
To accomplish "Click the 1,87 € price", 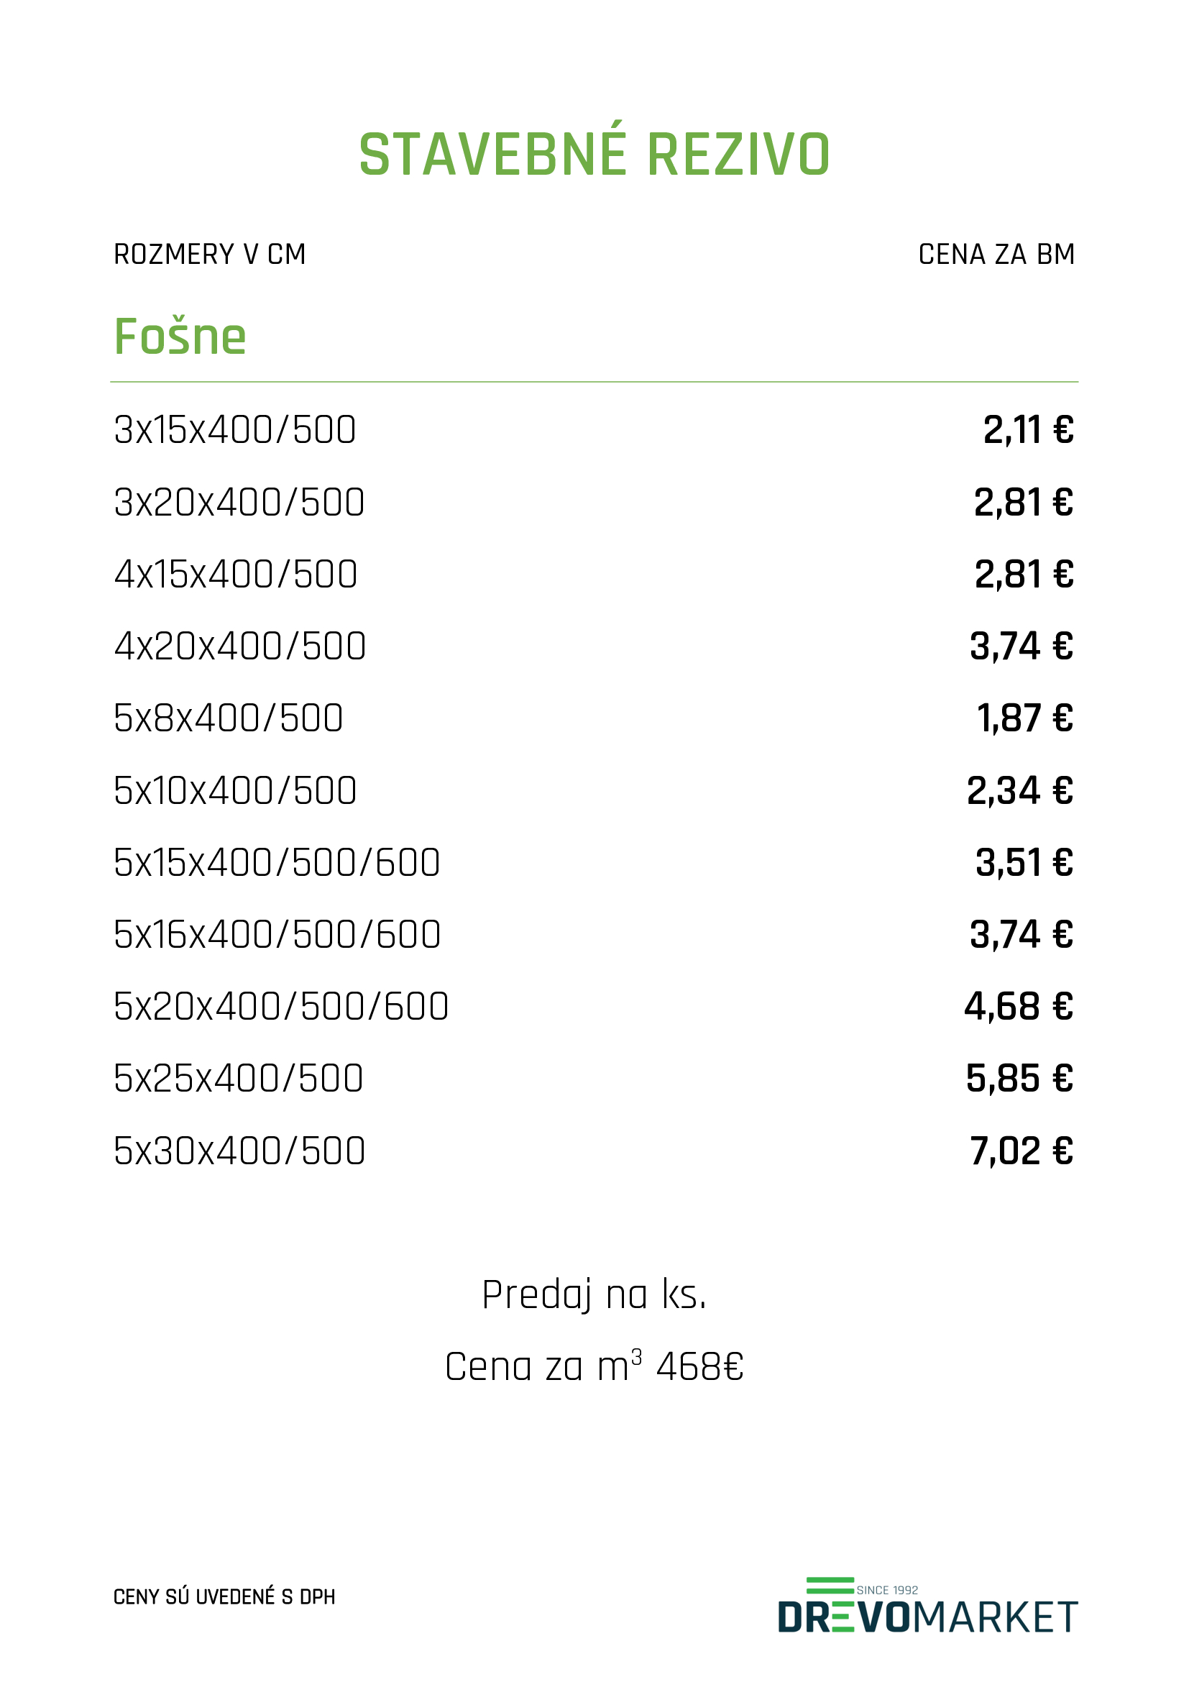I will (1025, 718).
